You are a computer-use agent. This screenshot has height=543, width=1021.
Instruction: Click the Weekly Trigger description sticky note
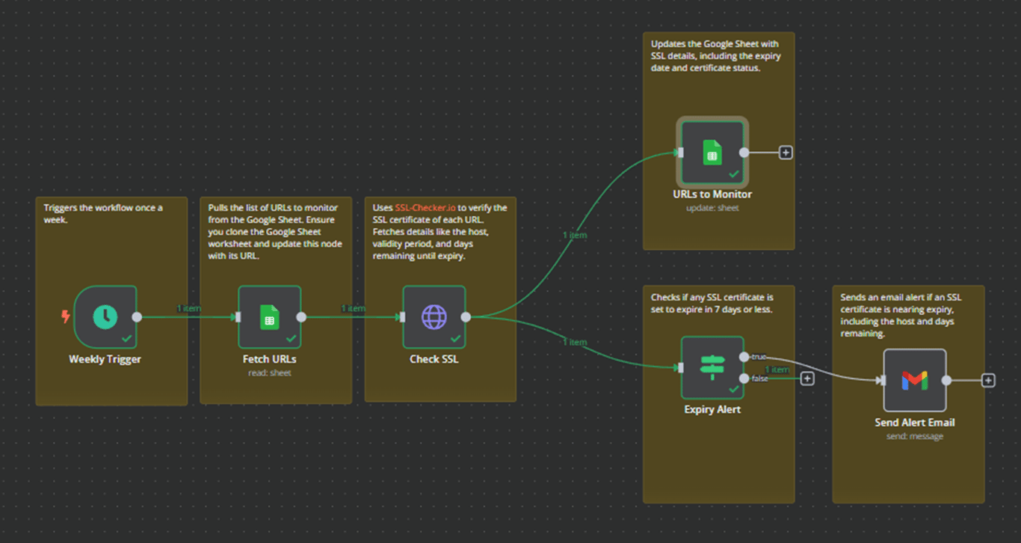point(111,213)
